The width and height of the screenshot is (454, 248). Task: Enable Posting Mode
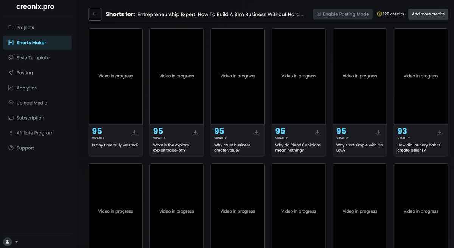pos(342,14)
